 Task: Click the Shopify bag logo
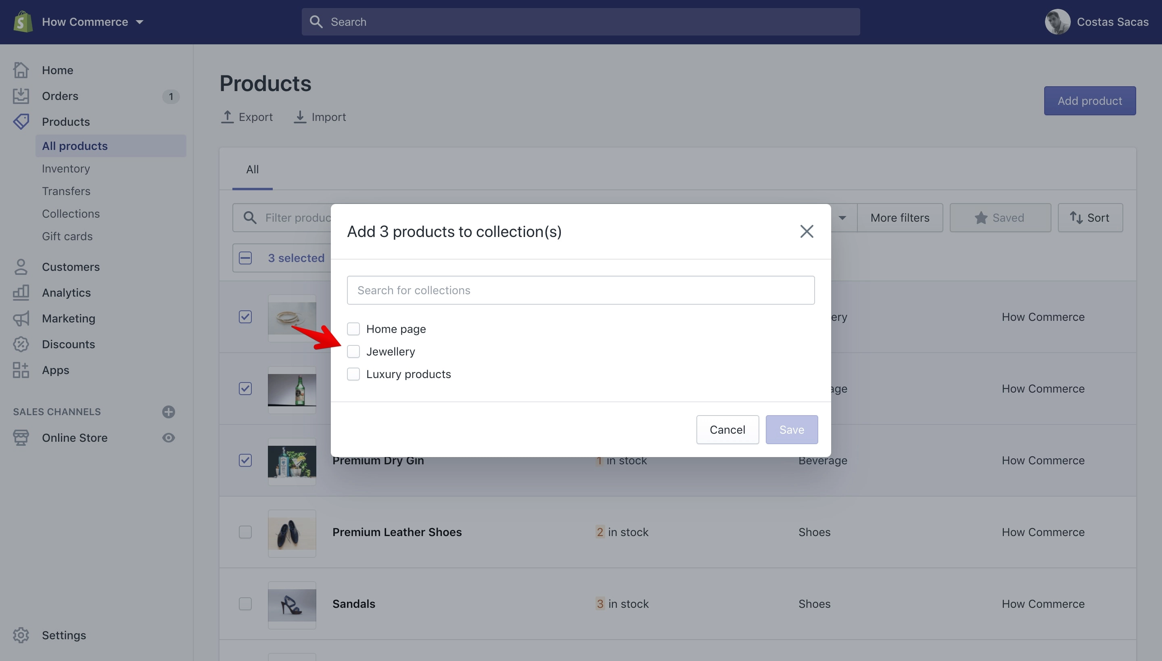[x=23, y=22]
